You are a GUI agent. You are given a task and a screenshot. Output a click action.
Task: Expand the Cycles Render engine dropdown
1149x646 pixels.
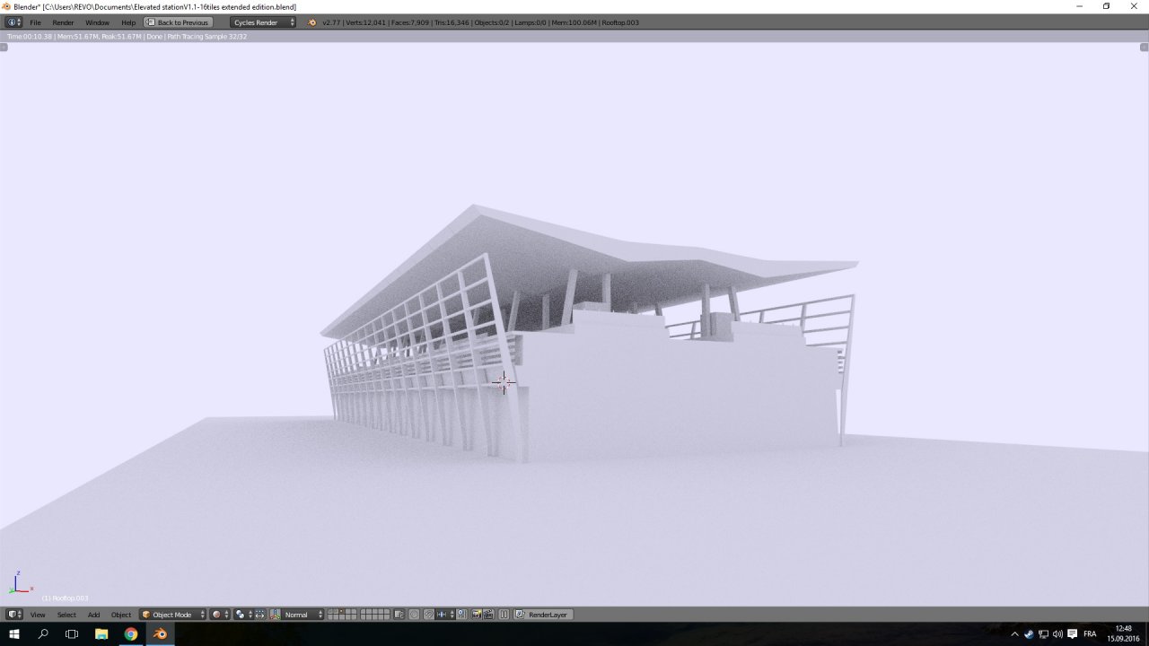coord(262,22)
